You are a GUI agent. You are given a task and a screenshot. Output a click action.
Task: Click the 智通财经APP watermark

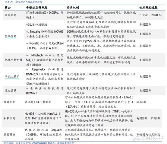click(x=148, y=138)
